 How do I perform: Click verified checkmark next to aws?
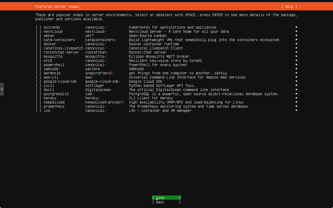[x=93, y=77]
